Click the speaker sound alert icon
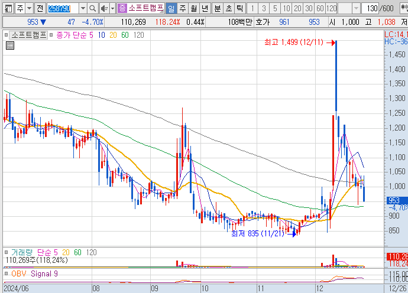This screenshot has height=293, width=408. tap(104, 9)
